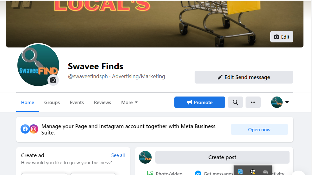Open the page search magnifier button
Image resolution: width=312 pixels, height=175 pixels.
click(x=235, y=102)
